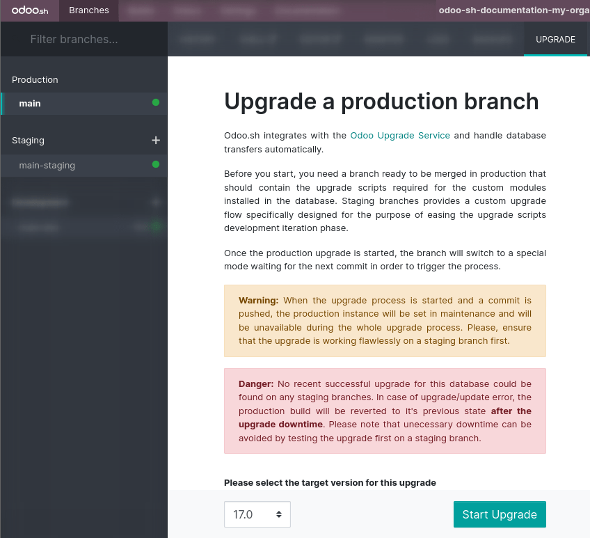Open the target version dropdown showing 17.0

(257, 514)
